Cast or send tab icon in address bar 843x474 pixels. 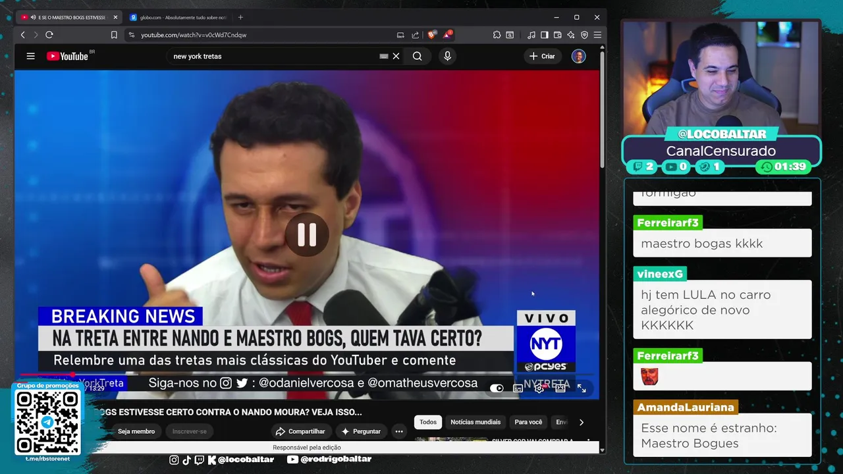point(400,35)
